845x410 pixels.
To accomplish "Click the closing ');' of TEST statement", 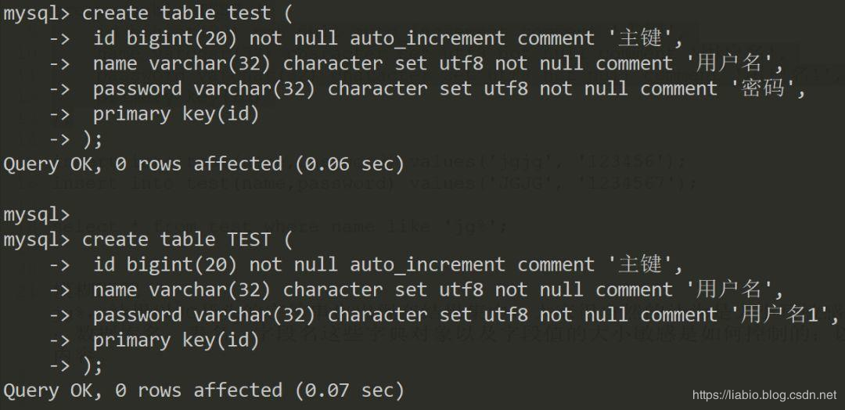I will pos(92,365).
